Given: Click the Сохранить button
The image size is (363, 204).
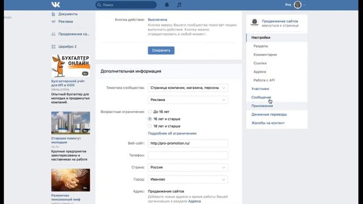Looking at the screenshot, I should [161, 50].
